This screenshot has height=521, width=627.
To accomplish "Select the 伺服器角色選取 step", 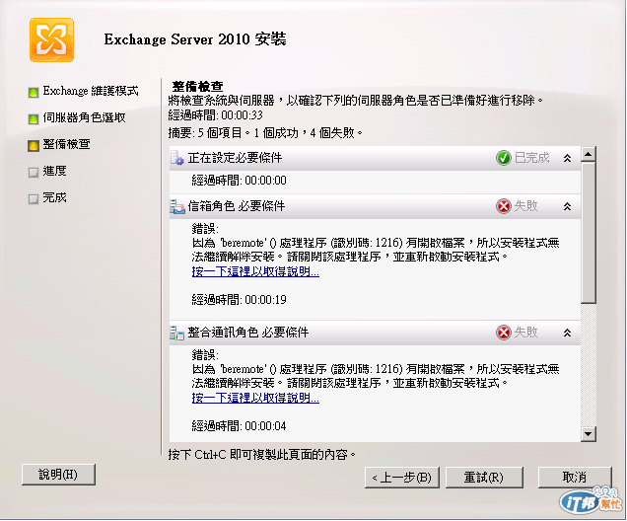I will (x=85, y=117).
